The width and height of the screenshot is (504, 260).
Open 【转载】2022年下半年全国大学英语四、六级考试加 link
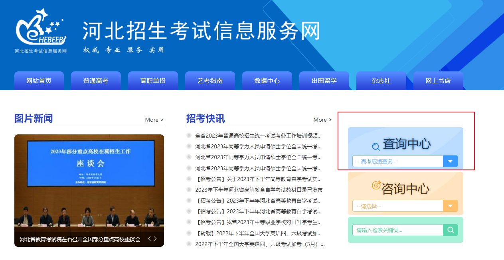258,233
